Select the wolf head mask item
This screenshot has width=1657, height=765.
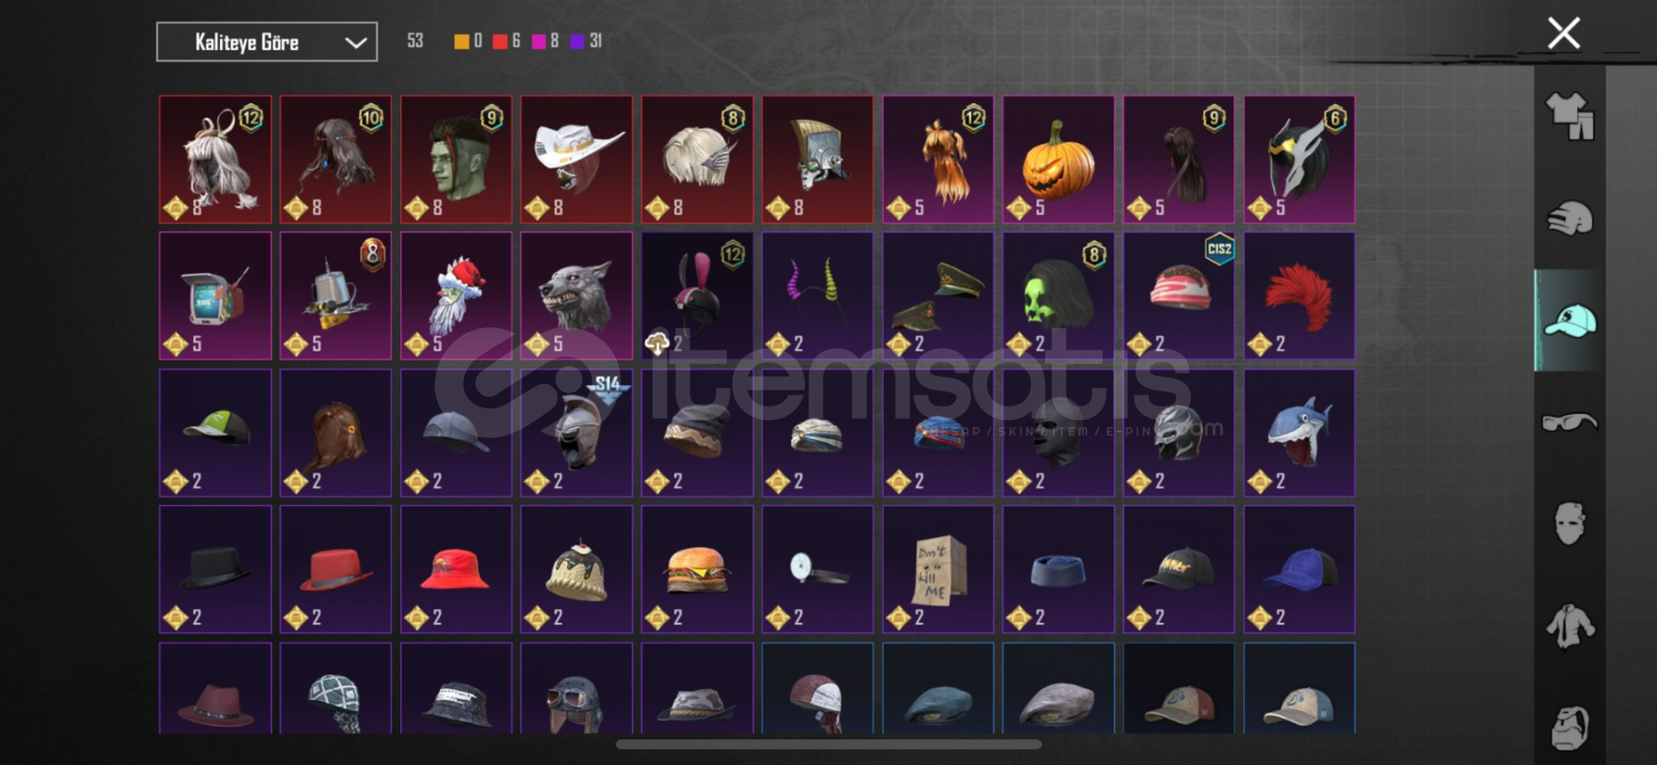click(576, 296)
